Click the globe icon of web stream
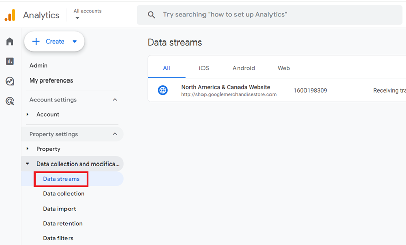 point(163,90)
